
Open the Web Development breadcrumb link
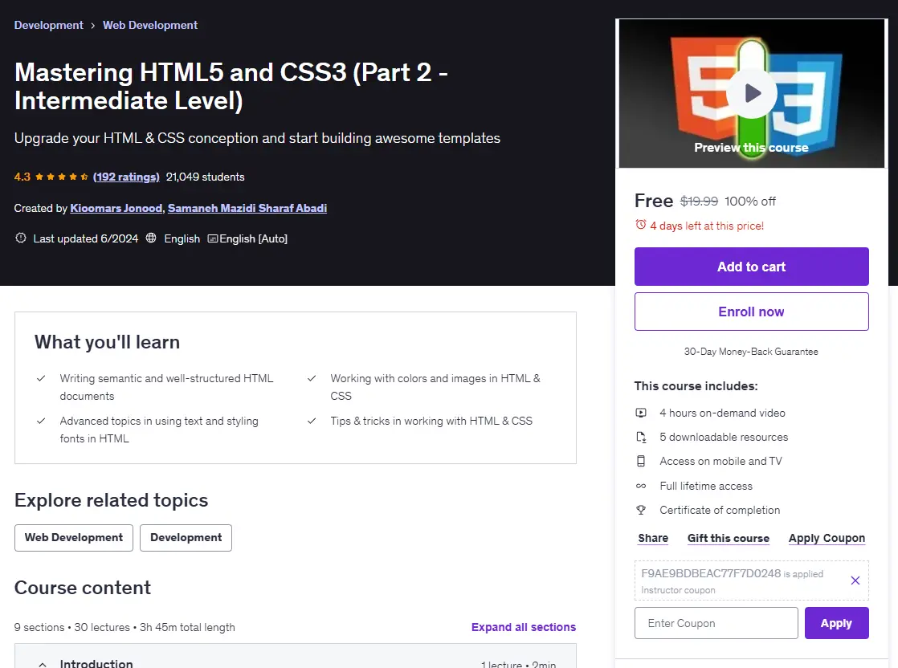point(150,25)
